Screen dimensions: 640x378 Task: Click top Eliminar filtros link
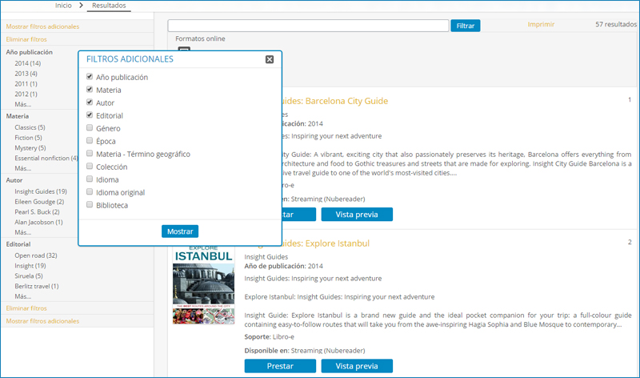[26, 39]
